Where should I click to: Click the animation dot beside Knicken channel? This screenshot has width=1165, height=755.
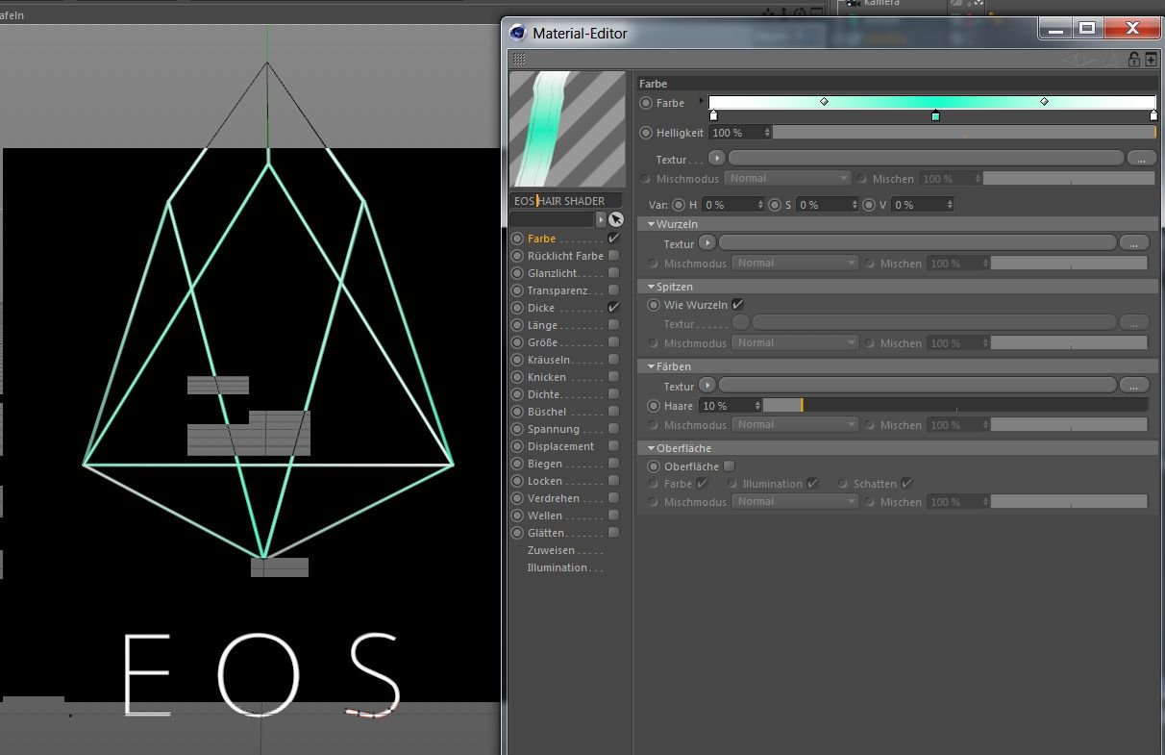(x=517, y=377)
